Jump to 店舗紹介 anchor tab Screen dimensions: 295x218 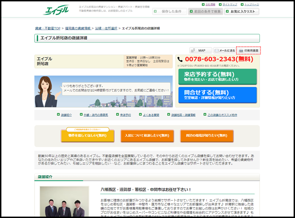point(66,114)
